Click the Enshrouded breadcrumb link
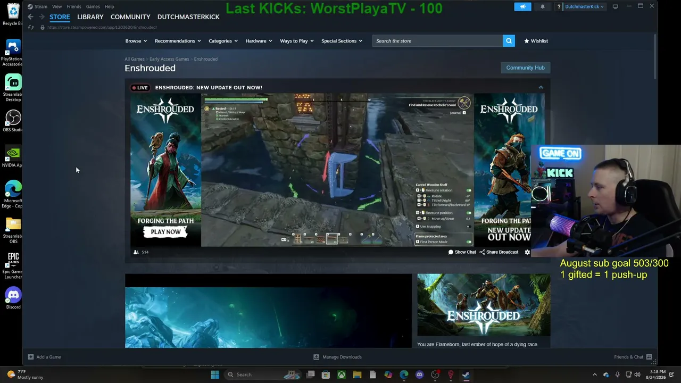 tap(206, 59)
